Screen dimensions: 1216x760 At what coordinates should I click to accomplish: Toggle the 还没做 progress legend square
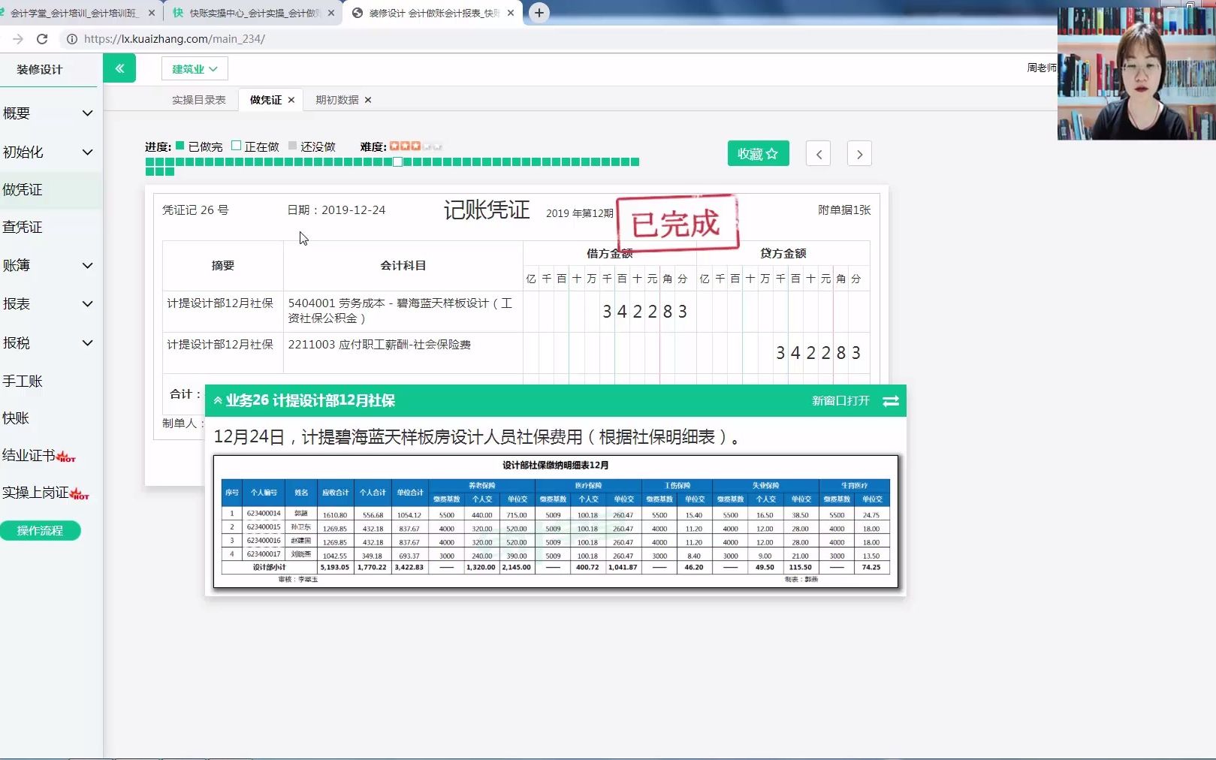293,146
